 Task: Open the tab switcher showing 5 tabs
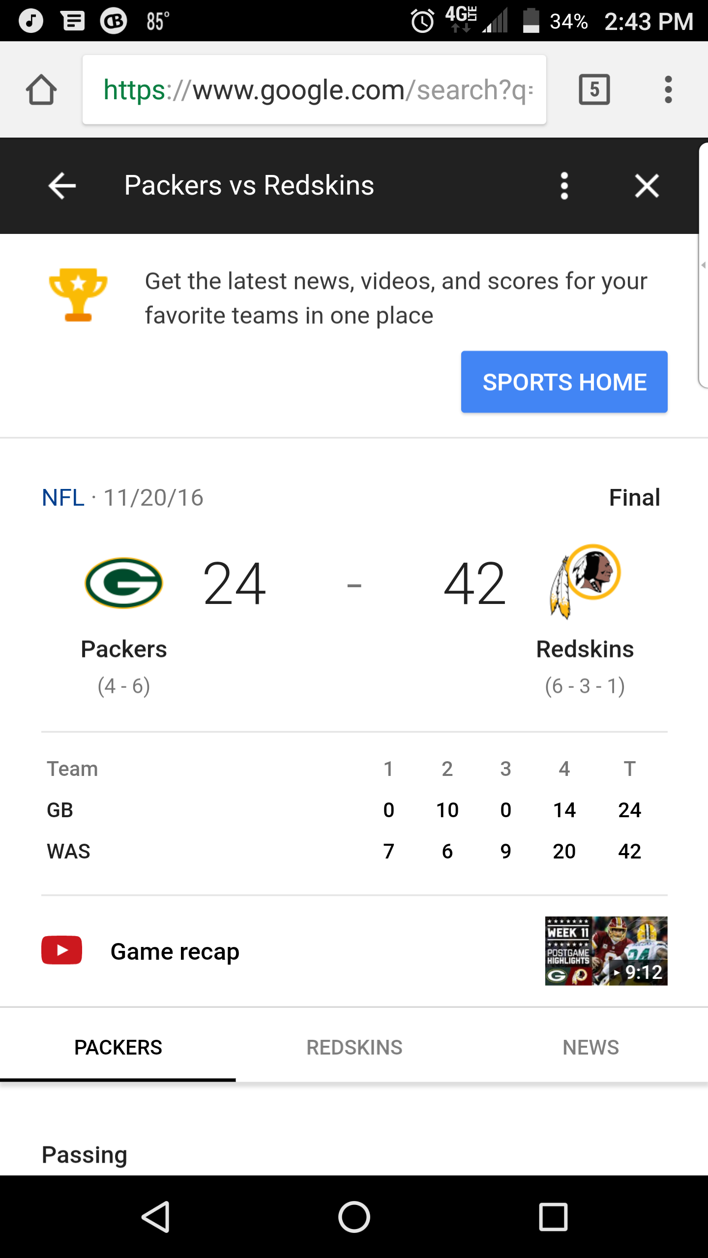594,89
